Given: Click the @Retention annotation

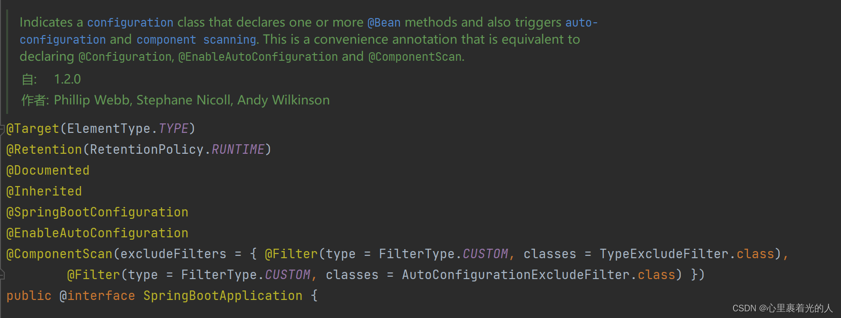Looking at the screenshot, I should pyautogui.click(x=44, y=150).
